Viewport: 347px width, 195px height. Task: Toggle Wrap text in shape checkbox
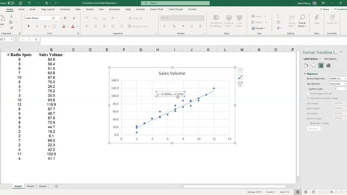308,123
